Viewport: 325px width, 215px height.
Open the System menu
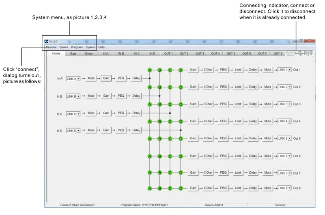click(x=90, y=47)
